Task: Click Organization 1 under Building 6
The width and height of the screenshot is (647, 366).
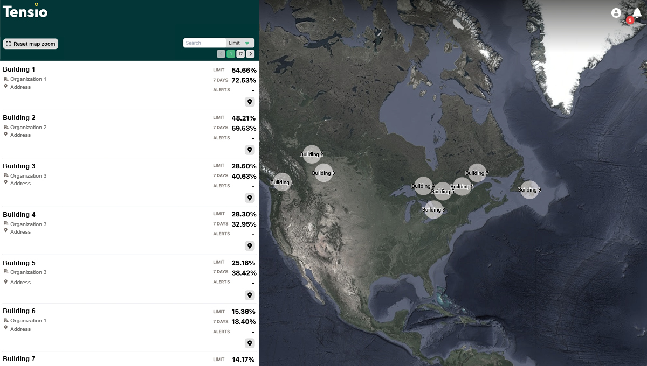Action: tap(28, 321)
